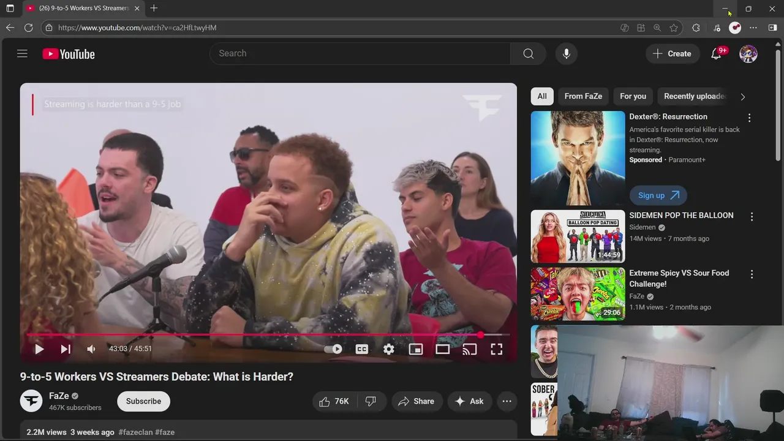The width and height of the screenshot is (784, 441).
Task: Open the SIDEMEN POP THE BALLOON thumbnail
Action: (x=578, y=236)
